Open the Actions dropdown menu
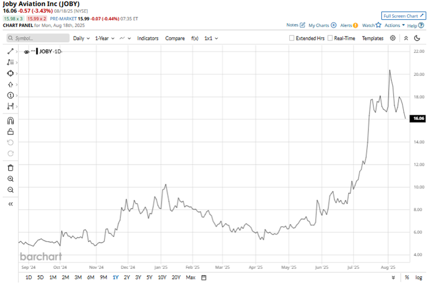Screen dimensions: 435x288 click(x=395, y=25)
